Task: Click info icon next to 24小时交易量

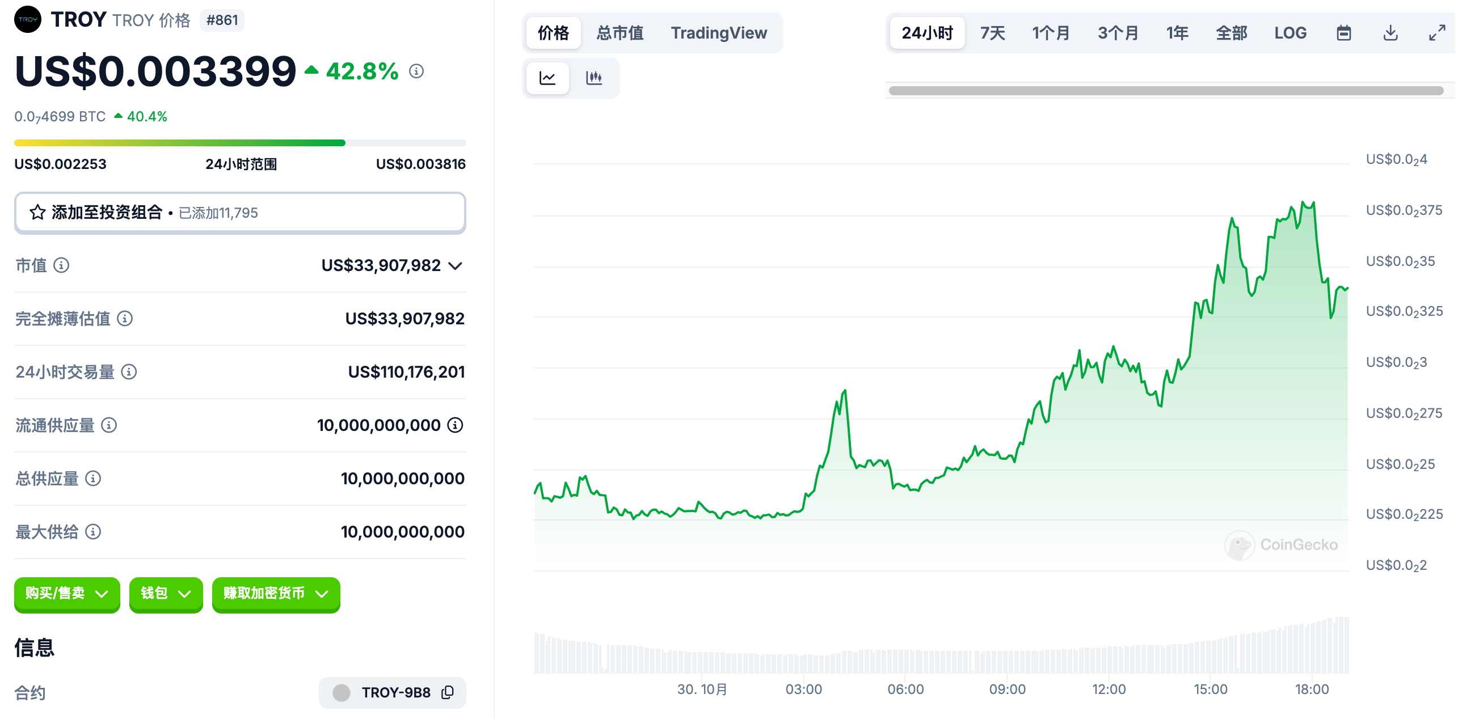Action: click(129, 371)
